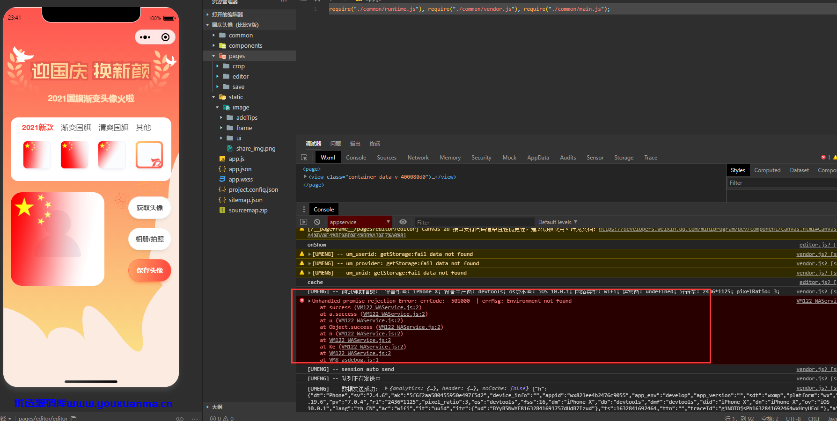
Task: Click the 保存头像 button
Action: 150,270
